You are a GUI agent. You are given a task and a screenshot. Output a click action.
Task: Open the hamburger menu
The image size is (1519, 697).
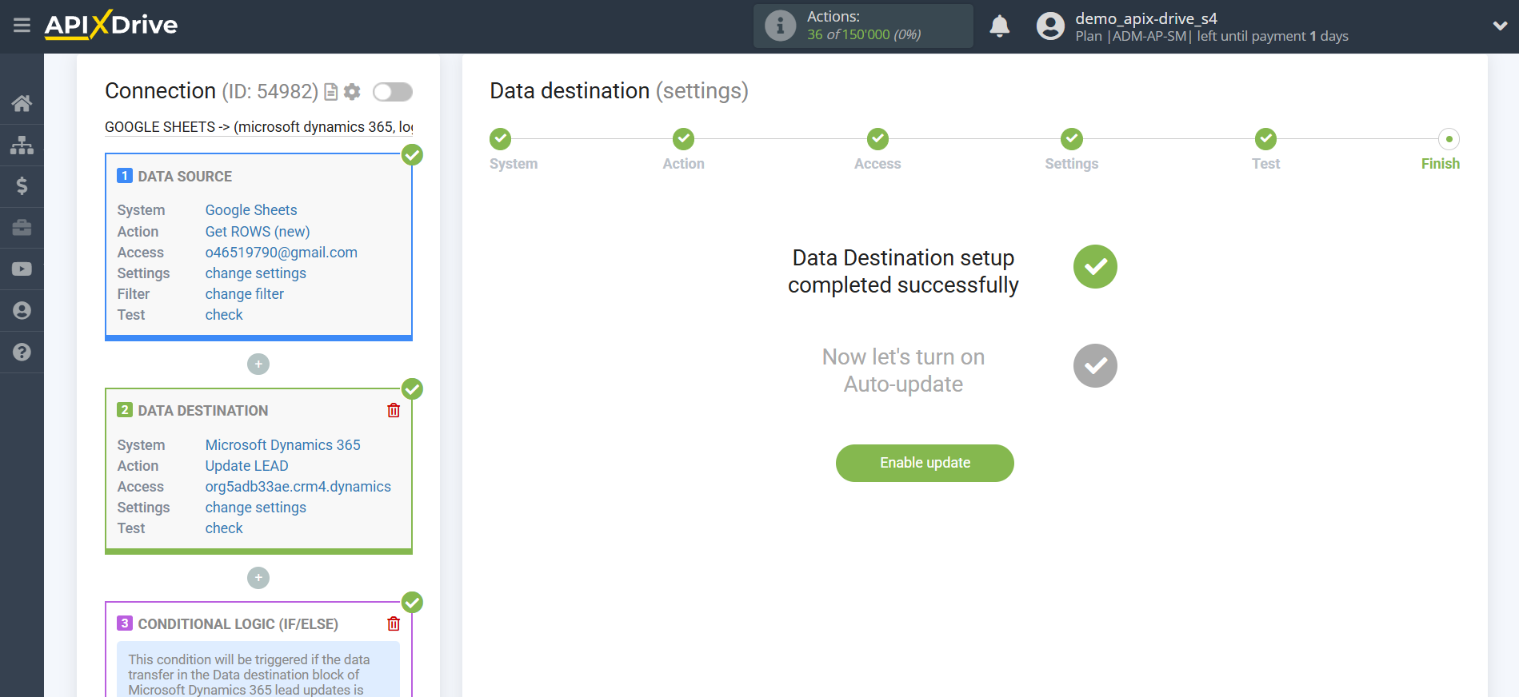pos(22,26)
